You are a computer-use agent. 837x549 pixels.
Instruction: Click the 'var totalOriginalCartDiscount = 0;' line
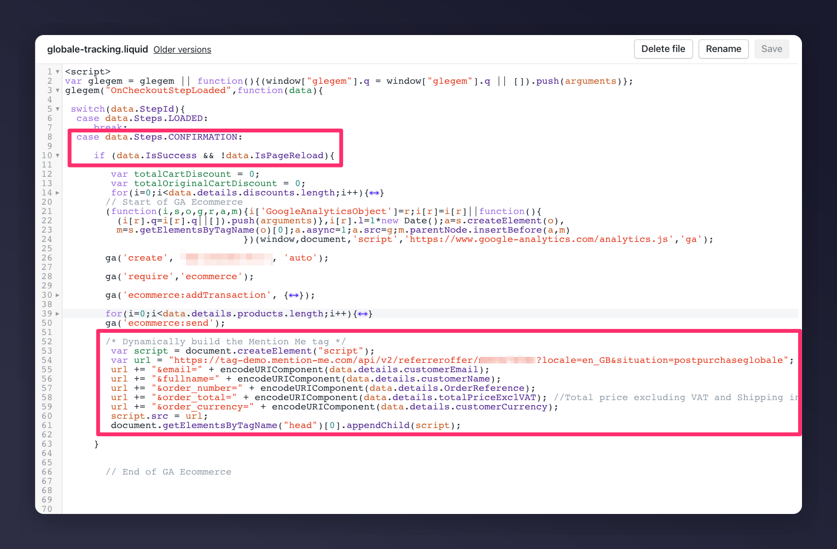pos(208,183)
